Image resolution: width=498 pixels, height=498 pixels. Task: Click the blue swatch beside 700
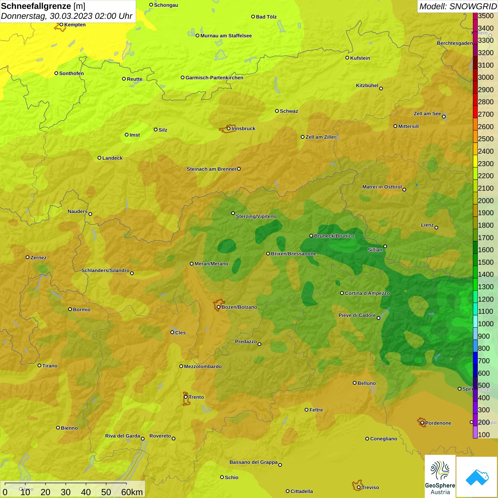pyautogui.click(x=475, y=358)
